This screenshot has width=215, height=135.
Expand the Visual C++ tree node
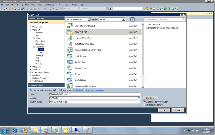pos(31,67)
